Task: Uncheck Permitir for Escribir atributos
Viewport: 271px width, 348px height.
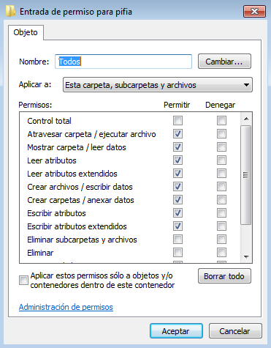Action: coord(178,213)
